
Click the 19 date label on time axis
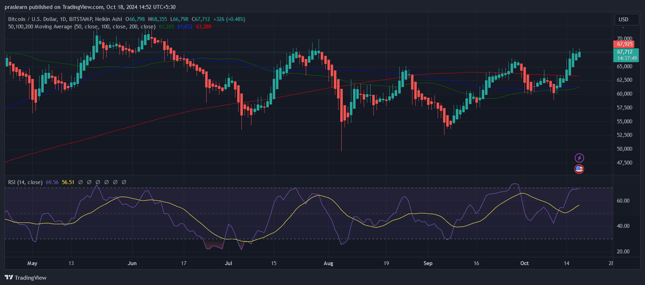click(386, 263)
